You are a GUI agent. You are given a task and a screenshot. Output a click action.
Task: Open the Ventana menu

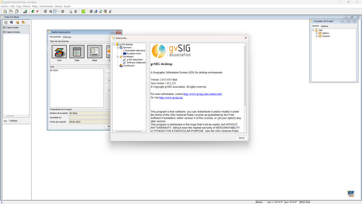(x=58, y=6)
